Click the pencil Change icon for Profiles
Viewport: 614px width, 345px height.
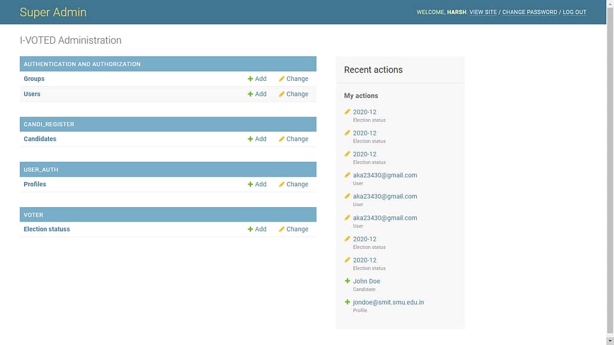[280, 184]
